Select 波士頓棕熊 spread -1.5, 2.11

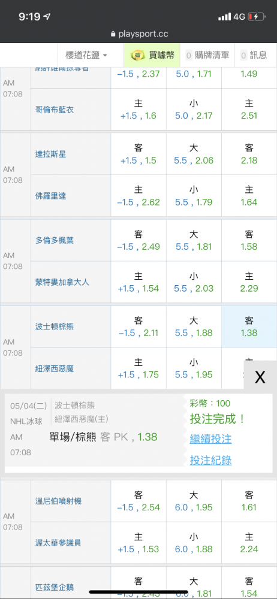pyautogui.click(x=138, y=326)
